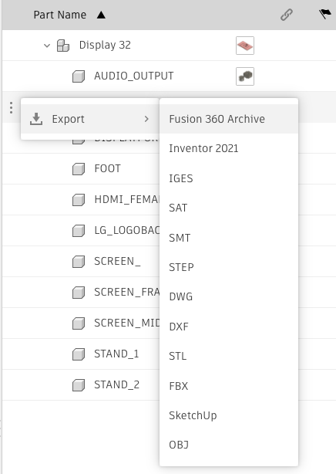The image size is (336, 474).
Task: Select the LG_LOGOBAC part name
Action: pyautogui.click(x=127, y=230)
